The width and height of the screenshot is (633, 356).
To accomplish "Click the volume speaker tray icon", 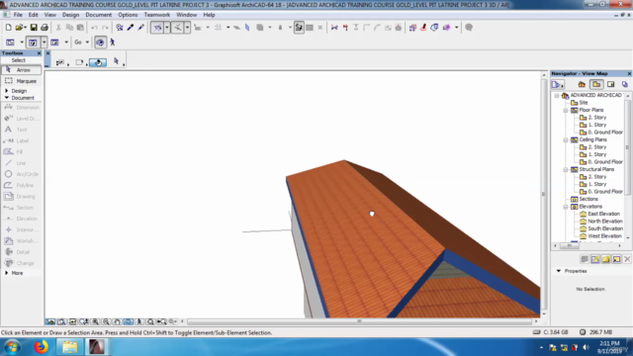I will pyautogui.click(x=586, y=347).
